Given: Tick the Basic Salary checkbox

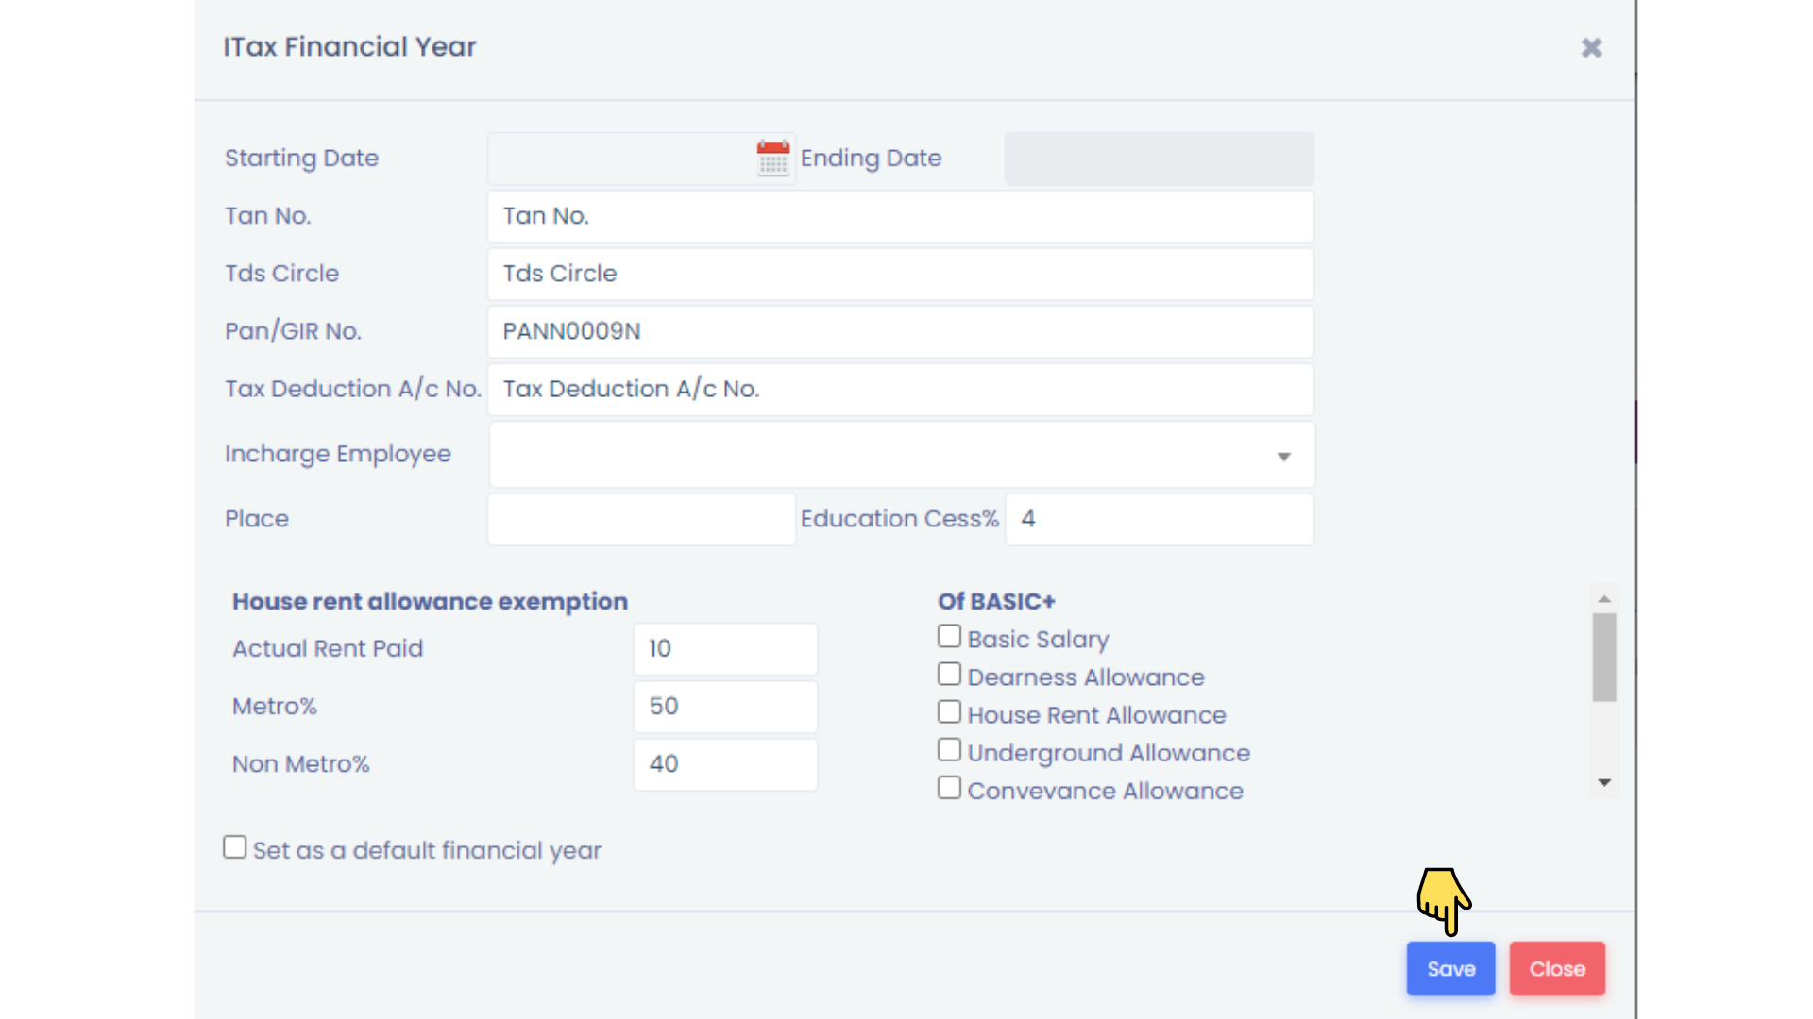Looking at the screenshot, I should pyautogui.click(x=949, y=637).
